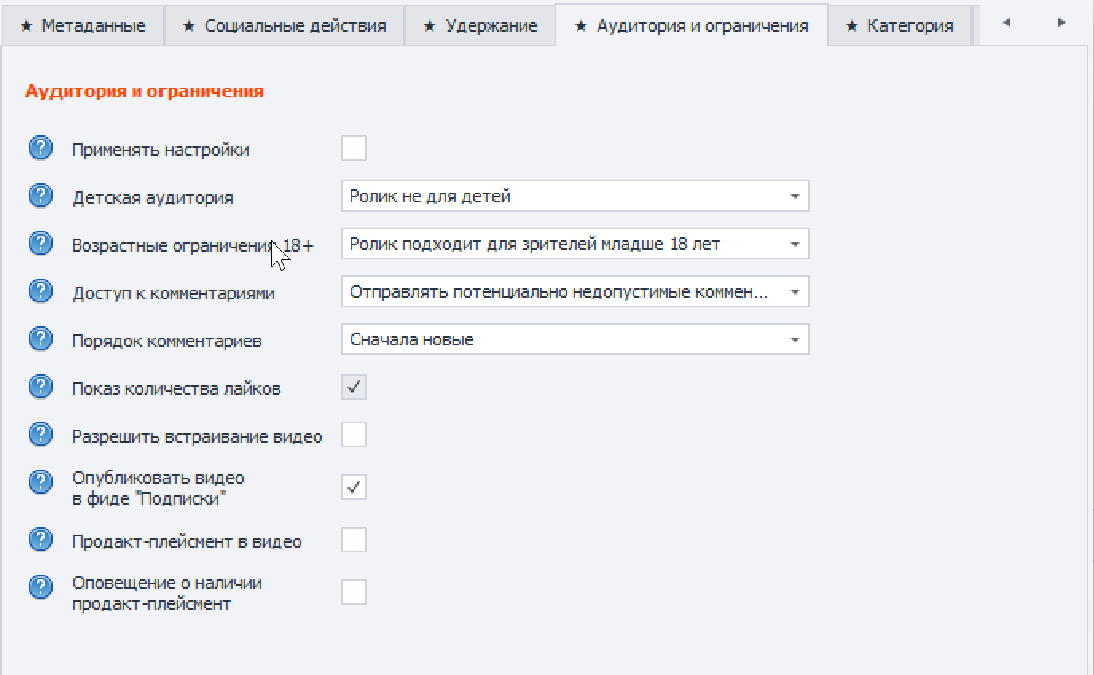1094x675 pixels.
Task: Open help for Применять настройки
Action: pyautogui.click(x=40, y=147)
